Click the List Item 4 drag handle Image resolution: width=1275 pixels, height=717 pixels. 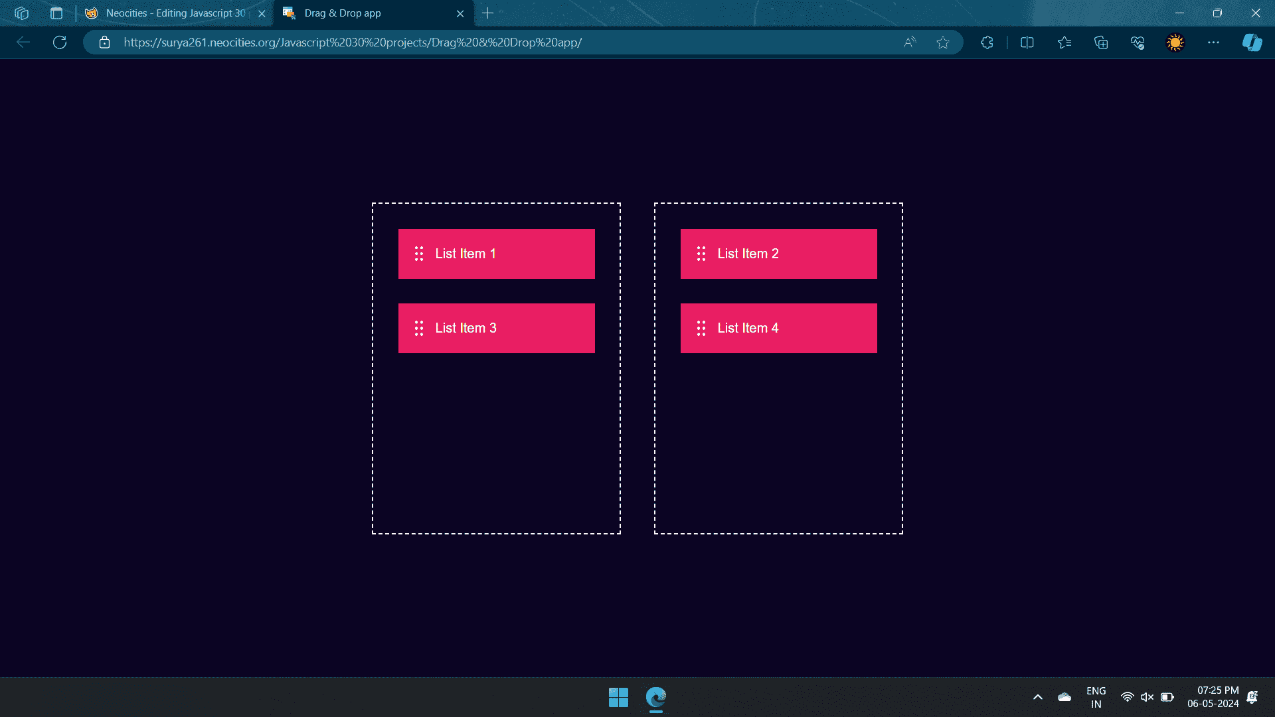click(701, 328)
